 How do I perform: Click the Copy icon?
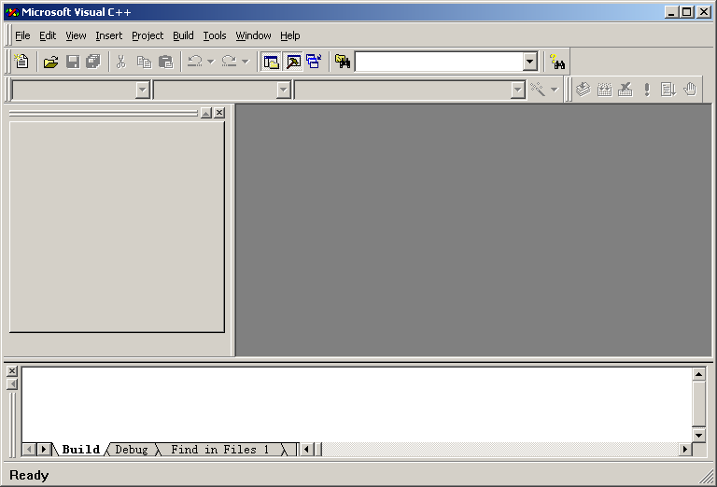(144, 62)
